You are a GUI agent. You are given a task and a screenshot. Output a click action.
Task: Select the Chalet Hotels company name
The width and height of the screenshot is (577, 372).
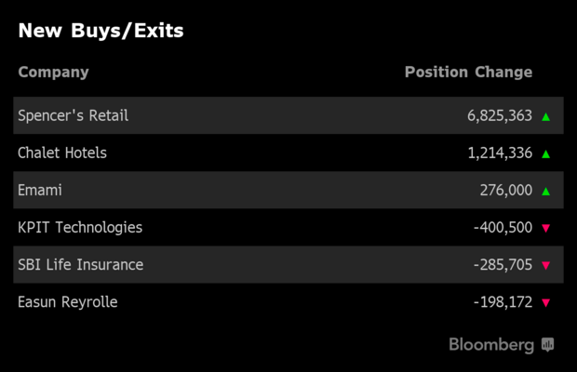click(62, 153)
